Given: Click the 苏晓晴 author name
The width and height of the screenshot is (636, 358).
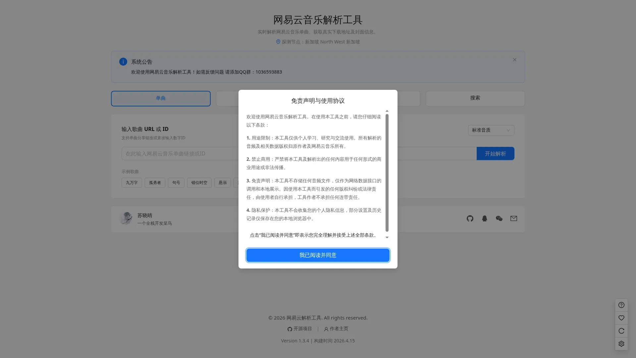Looking at the screenshot, I should coord(145,215).
